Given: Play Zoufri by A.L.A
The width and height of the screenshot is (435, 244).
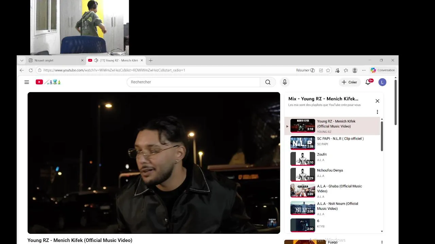Looking at the screenshot, I should pos(332,159).
